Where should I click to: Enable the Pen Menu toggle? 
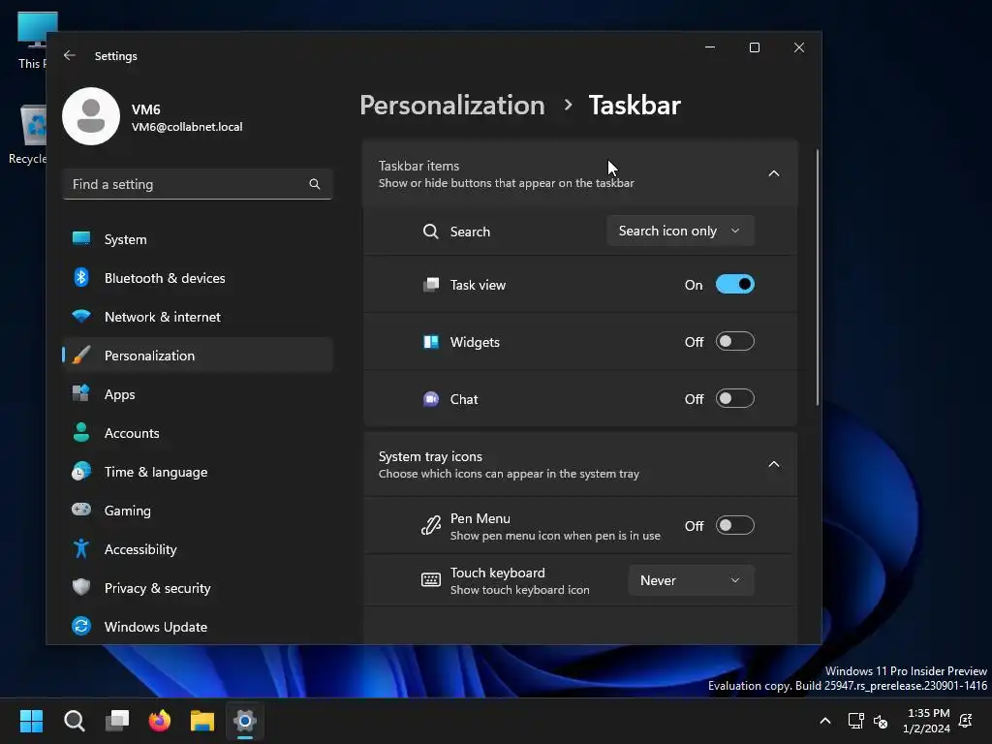pos(734,526)
